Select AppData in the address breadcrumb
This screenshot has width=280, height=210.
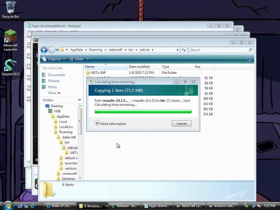click(x=77, y=50)
